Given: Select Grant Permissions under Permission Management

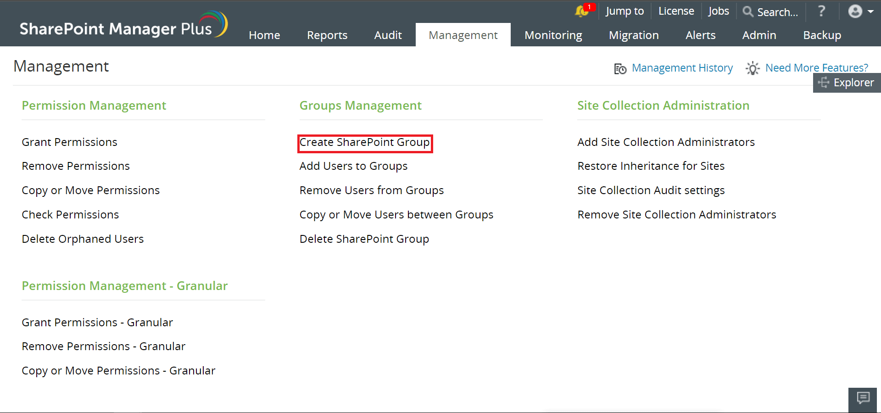Looking at the screenshot, I should tap(69, 142).
